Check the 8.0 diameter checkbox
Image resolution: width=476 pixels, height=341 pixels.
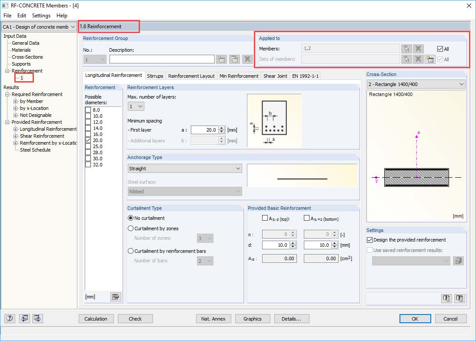tap(88, 110)
